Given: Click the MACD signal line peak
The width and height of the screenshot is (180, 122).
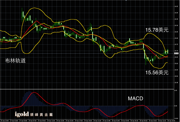Looking at the screenshot, I should [x=34, y=92].
